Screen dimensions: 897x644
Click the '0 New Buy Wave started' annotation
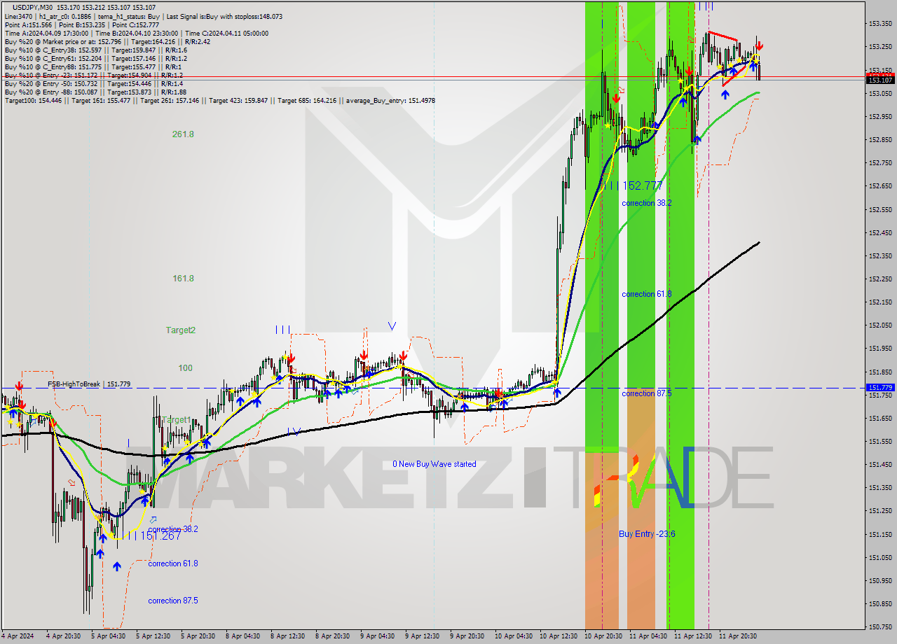click(434, 464)
